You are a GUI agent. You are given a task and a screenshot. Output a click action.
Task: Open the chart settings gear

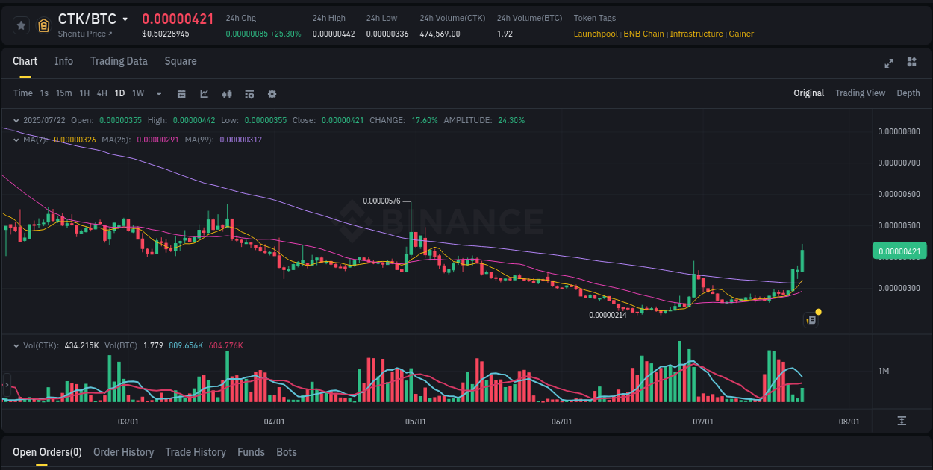[x=272, y=94]
